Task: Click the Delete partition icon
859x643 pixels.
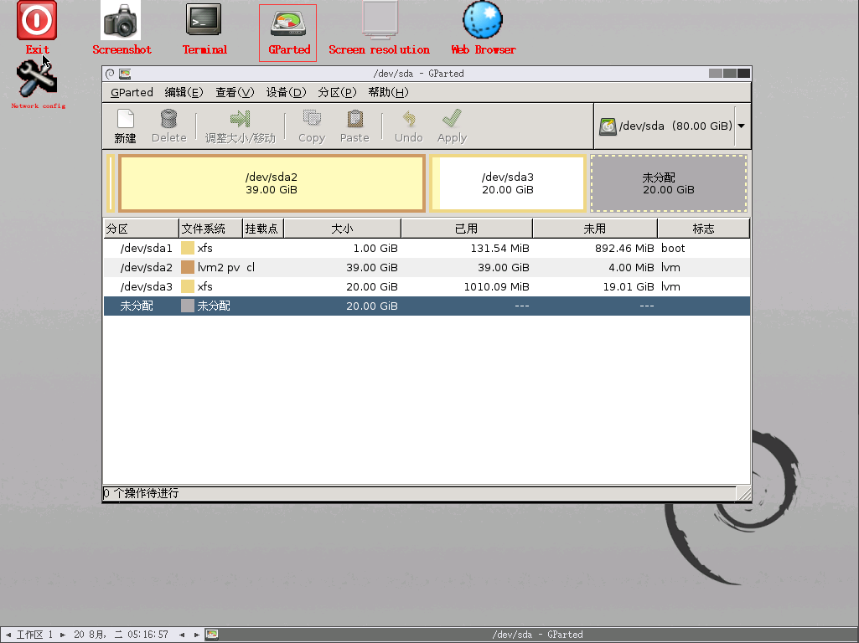Action: pyautogui.click(x=168, y=126)
